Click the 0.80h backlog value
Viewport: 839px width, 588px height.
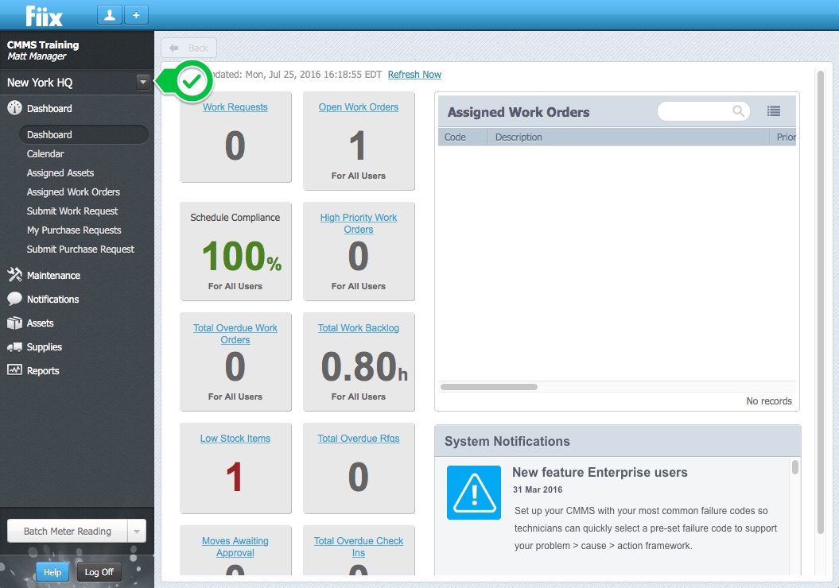364,366
